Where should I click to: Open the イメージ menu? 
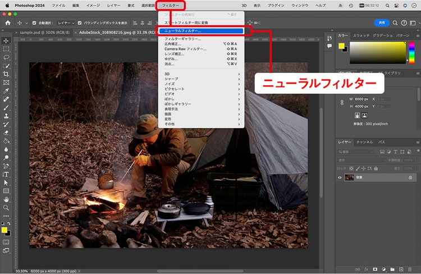pos(93,6)
